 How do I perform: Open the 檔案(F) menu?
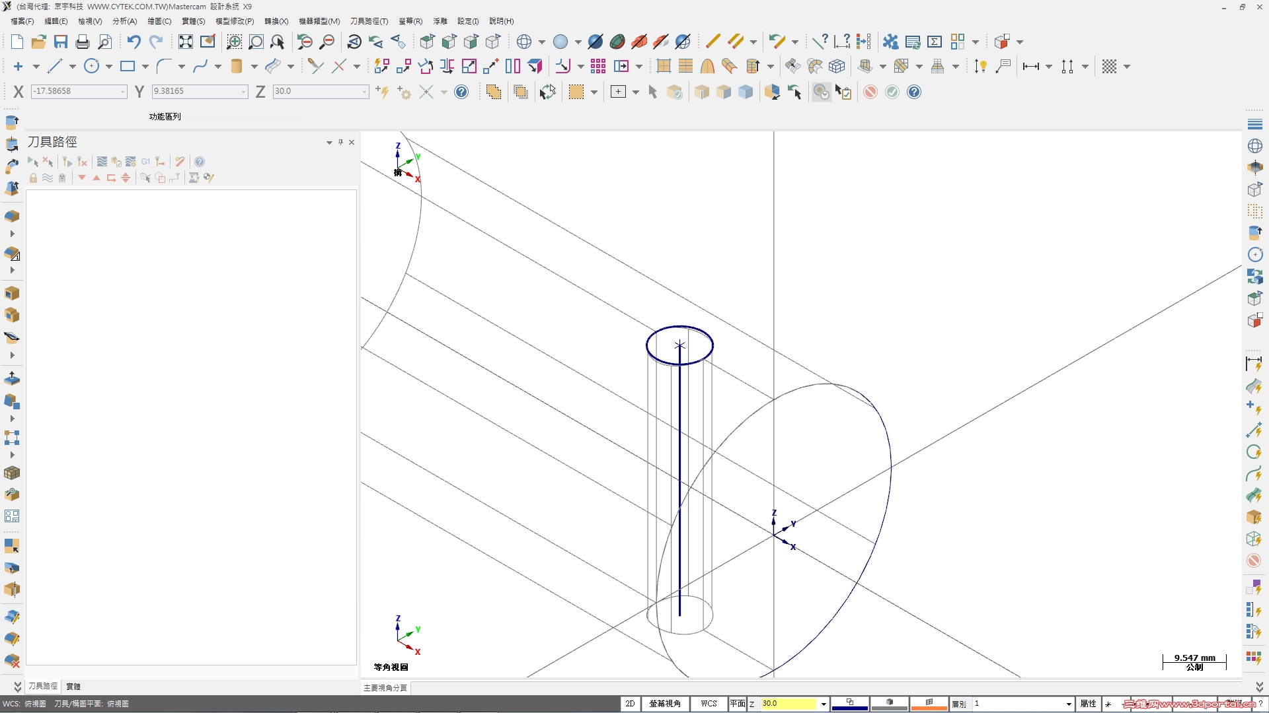(x=22, y=21)
